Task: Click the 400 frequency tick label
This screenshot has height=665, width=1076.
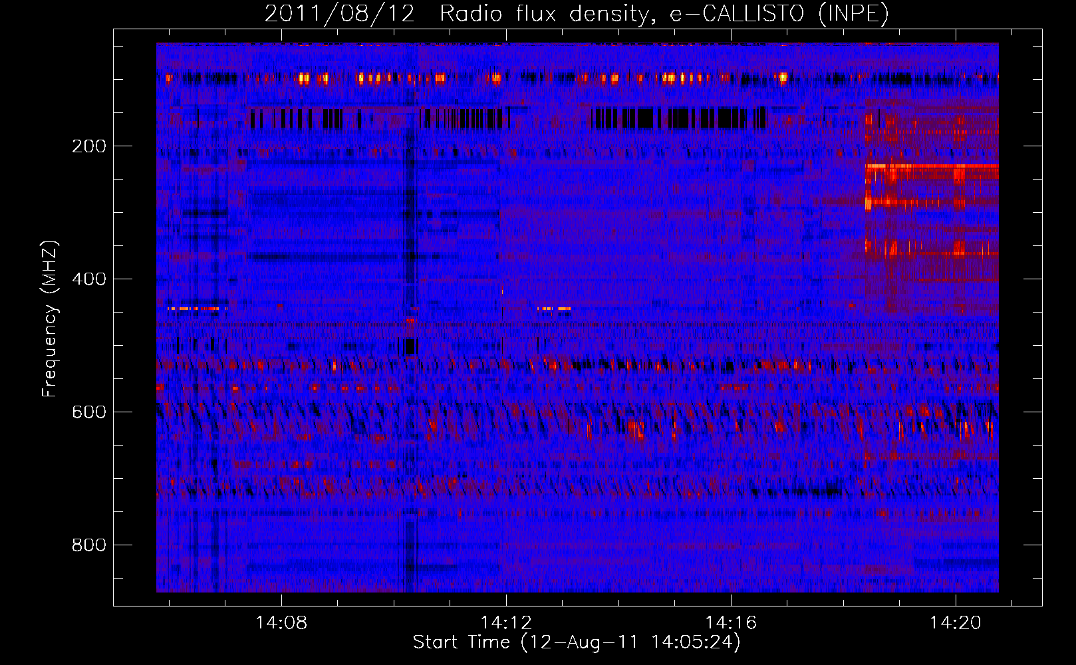Action: coord(89,279)
